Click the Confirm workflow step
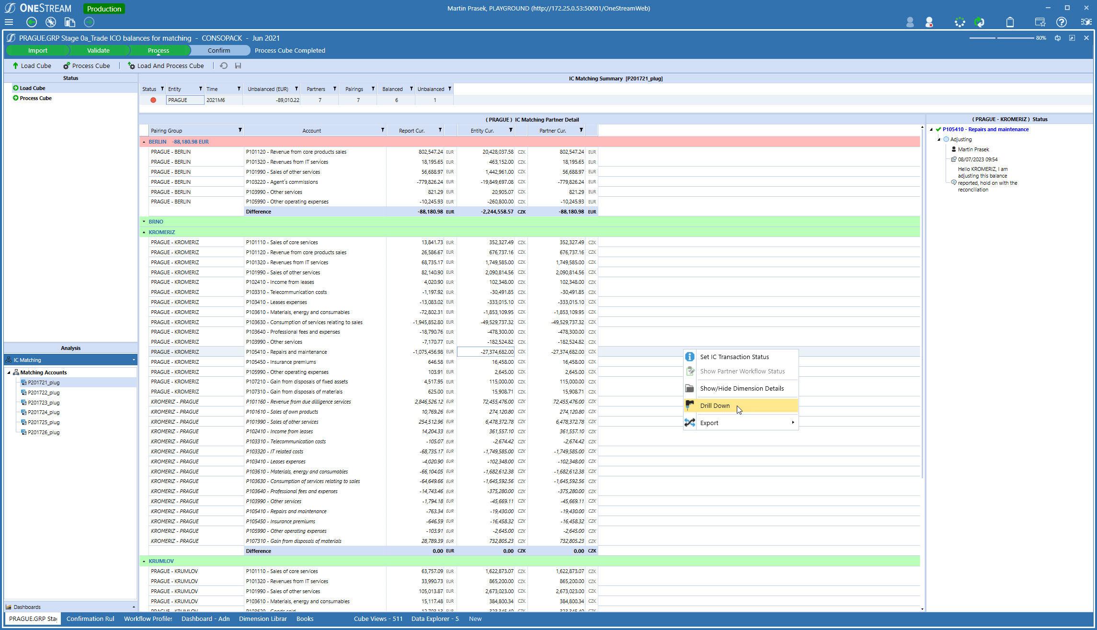Viewport: 1097px width, 630px height. click(x=219, y=50)
